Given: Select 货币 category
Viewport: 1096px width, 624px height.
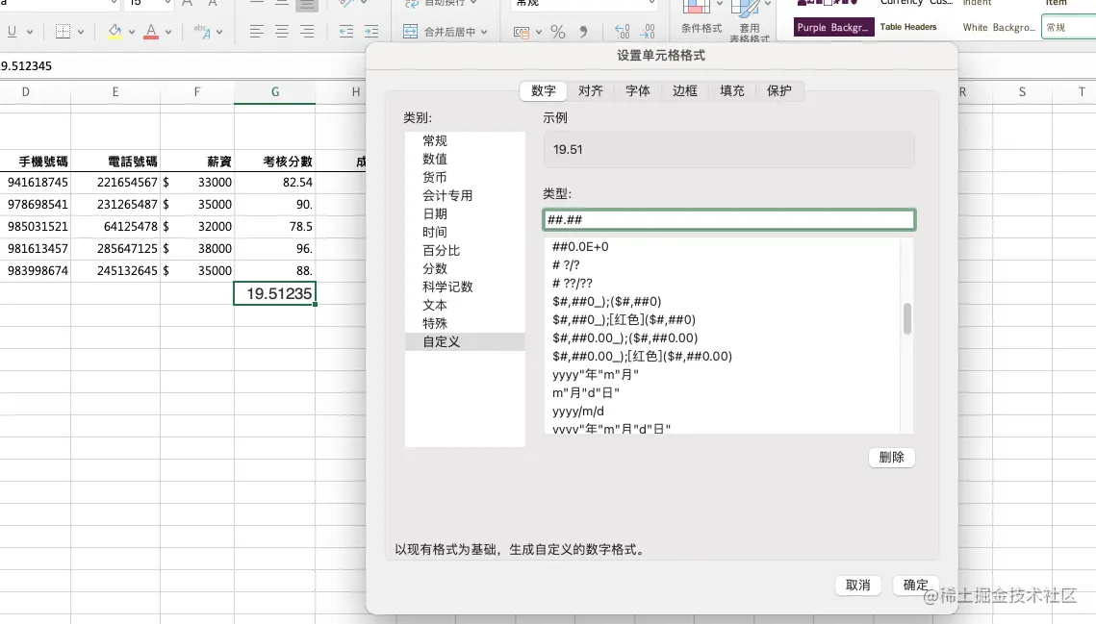Looking at the screenshot, I should click(465, 178).
